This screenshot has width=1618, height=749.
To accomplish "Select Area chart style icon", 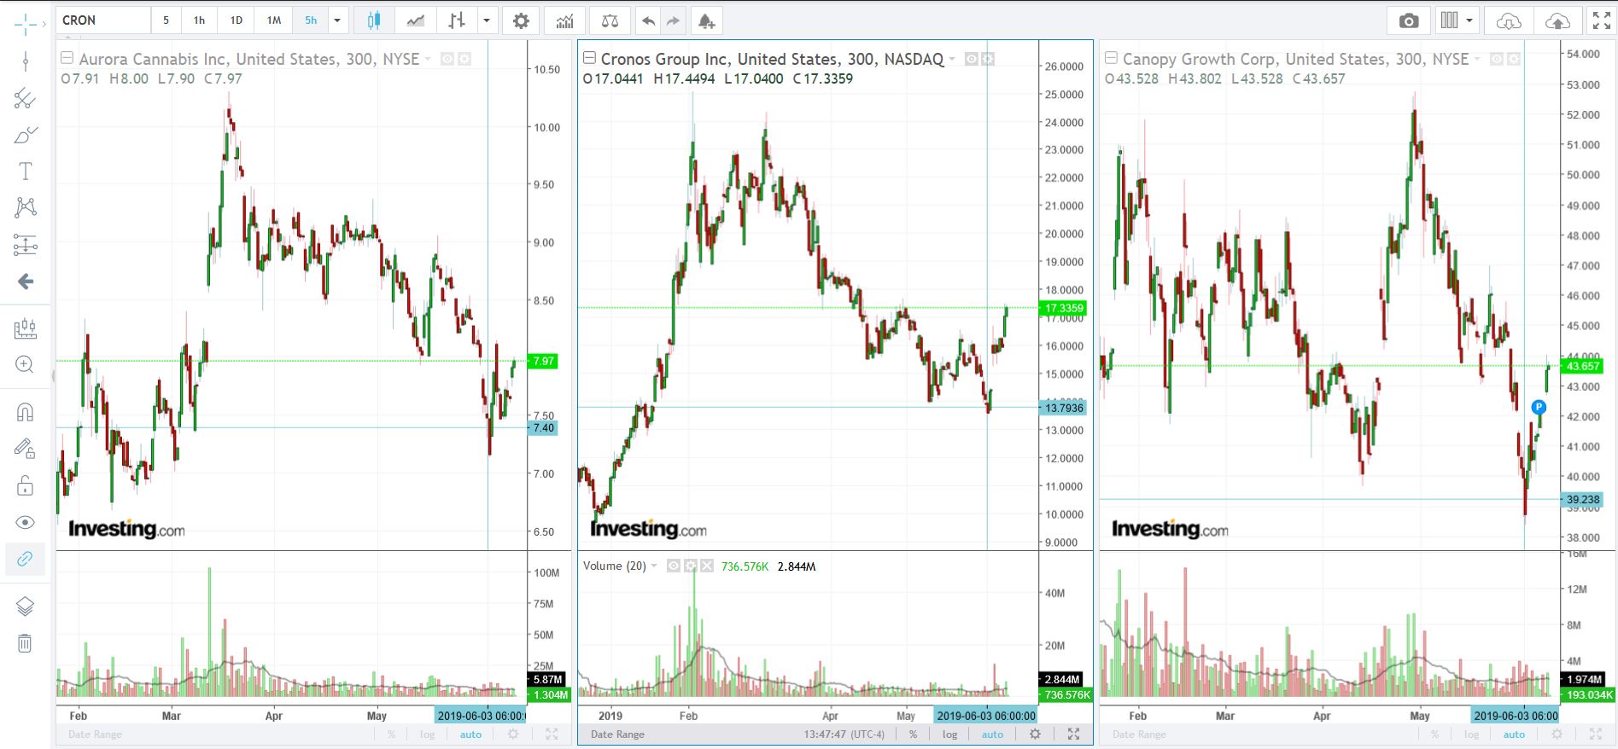I will 415,20.
